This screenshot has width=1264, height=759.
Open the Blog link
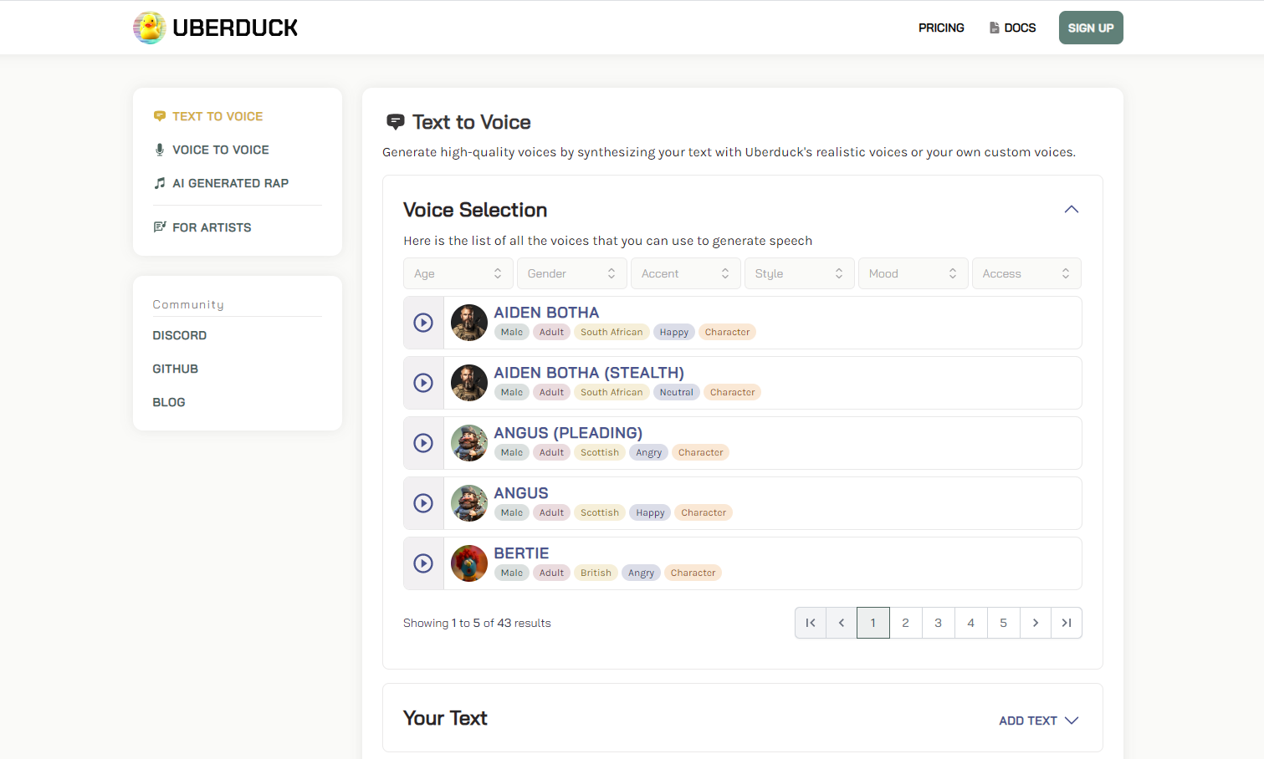click(x=168, y=402)
